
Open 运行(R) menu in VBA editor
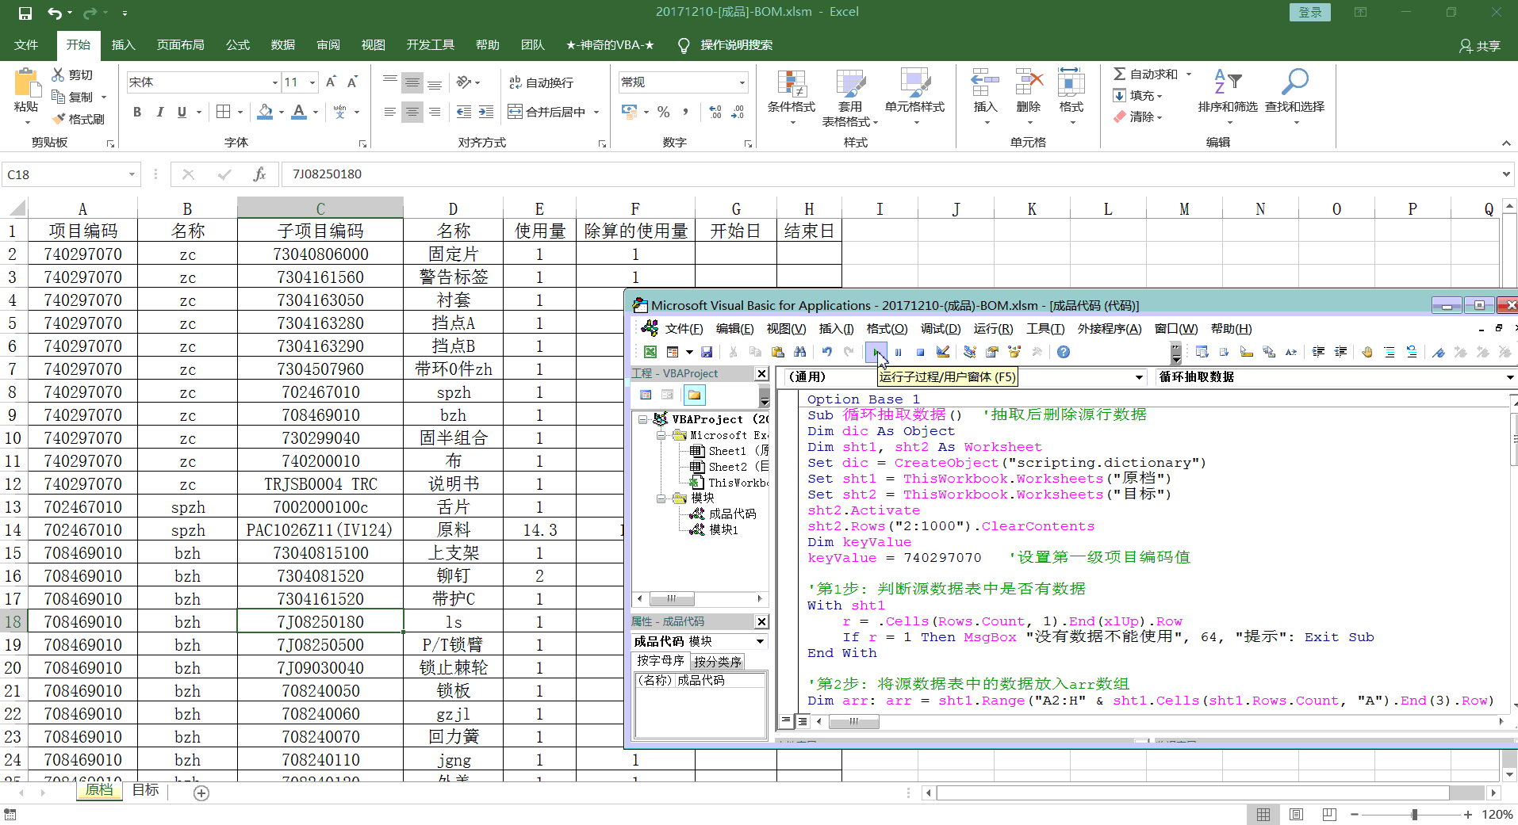[x=993, y=329]
